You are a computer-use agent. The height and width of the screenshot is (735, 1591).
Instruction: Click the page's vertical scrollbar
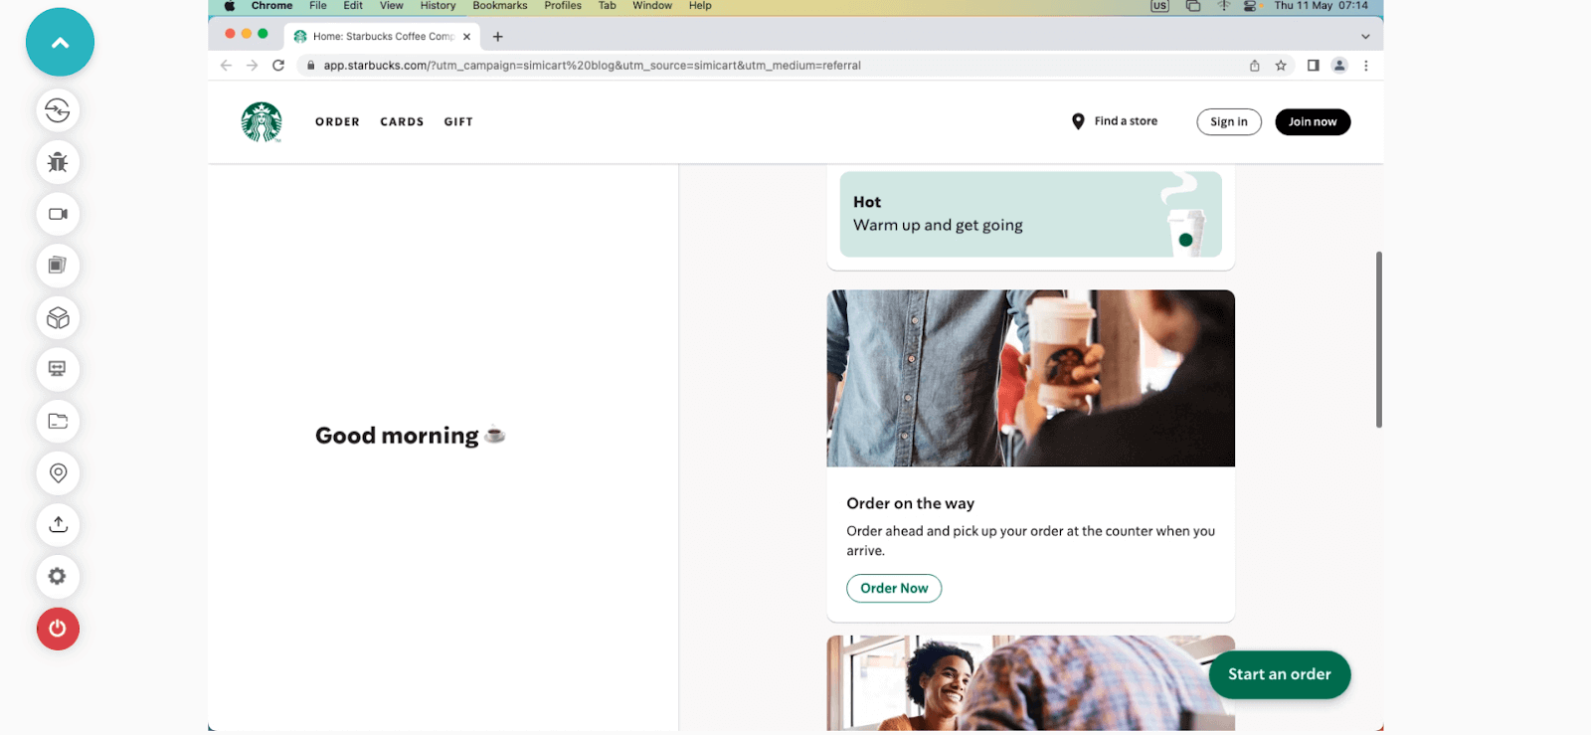[1378, 338]
